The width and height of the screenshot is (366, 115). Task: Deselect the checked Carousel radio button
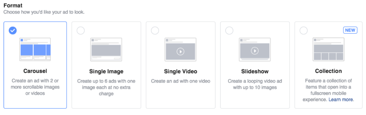pos(13,30)
